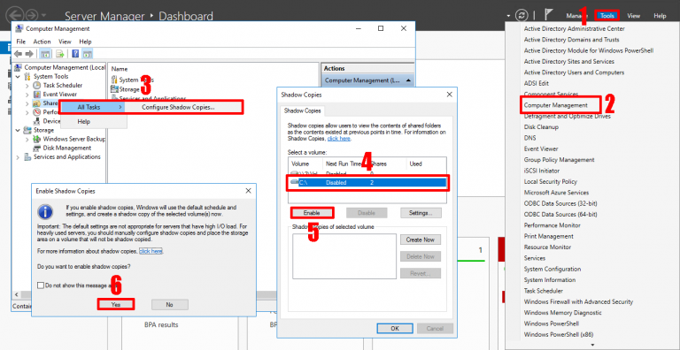
Task: Confirm with Yes in Enable Shadow Copies dialog
Action: click(x=115, y=305)
